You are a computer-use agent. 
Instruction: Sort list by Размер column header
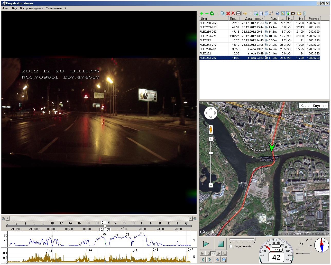(x=312, y=19)
